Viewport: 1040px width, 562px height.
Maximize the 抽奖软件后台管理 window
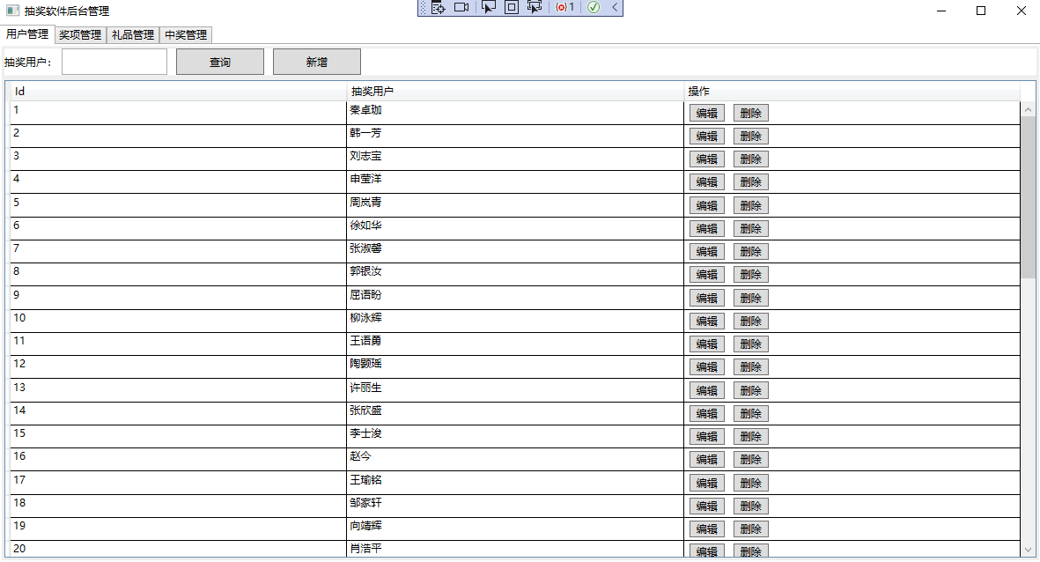981,11
